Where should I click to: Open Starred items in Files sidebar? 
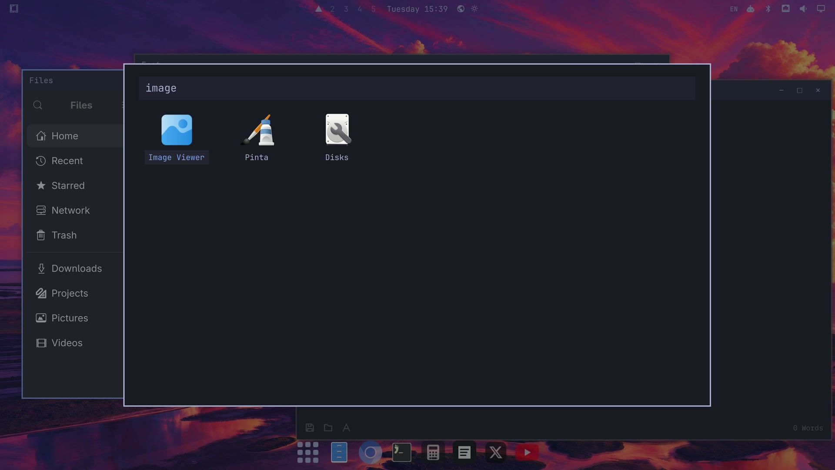(75, 185)
